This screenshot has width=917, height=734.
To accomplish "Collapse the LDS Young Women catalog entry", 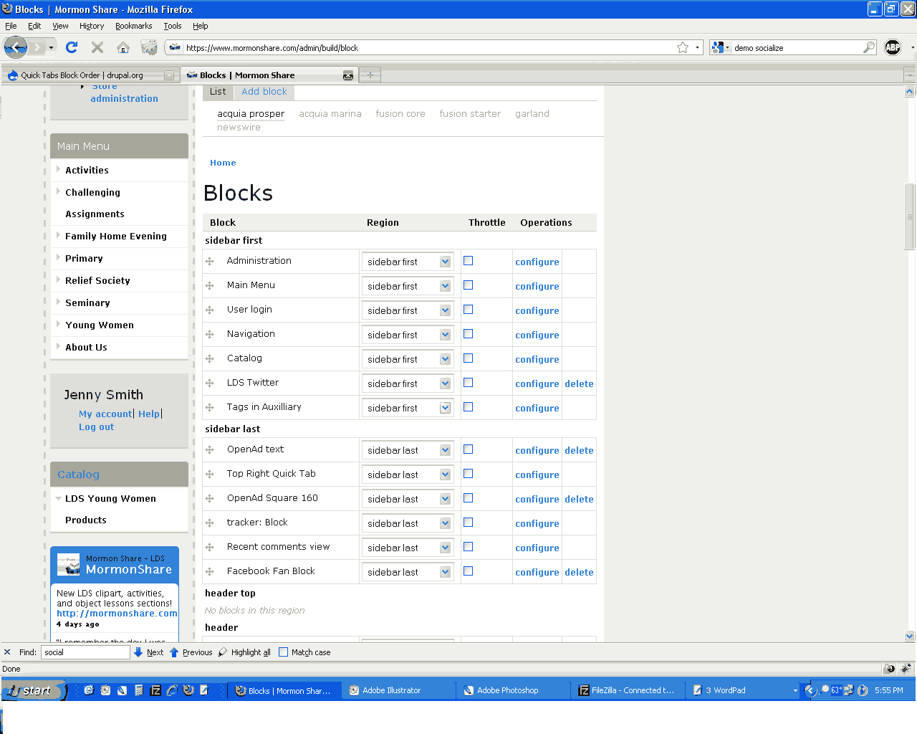I will [x=59, y=498].
